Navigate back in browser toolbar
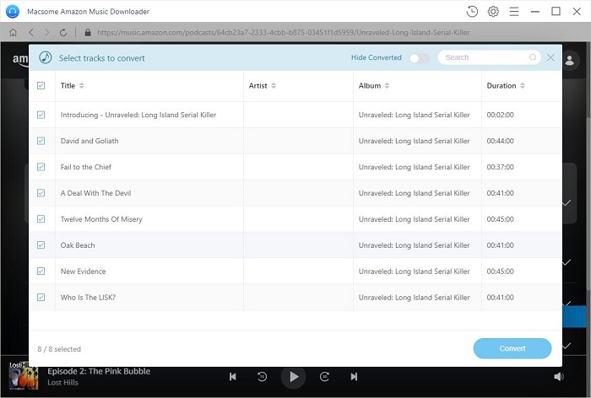 [x=31, y=32]
